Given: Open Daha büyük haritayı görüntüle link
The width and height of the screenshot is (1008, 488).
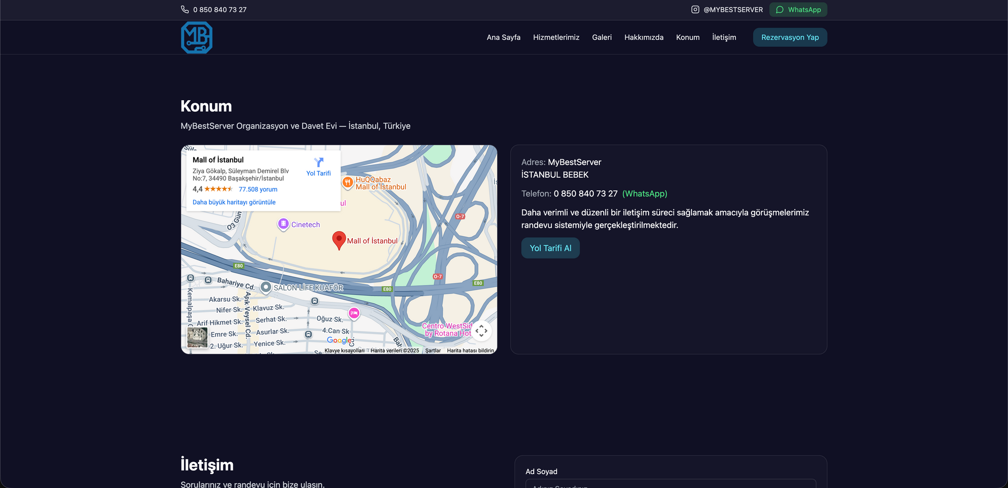Looking at the screenshot, I should [x=234, y=202].
